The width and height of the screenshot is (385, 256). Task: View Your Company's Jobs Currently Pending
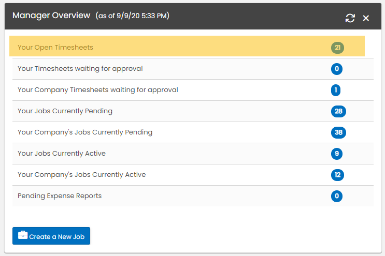[85, 132]
